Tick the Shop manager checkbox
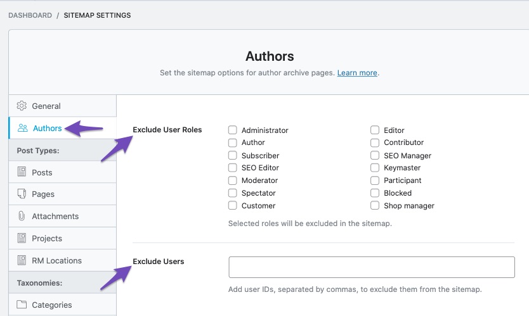Viewport: 529px width, 316px height. (375, 206)
